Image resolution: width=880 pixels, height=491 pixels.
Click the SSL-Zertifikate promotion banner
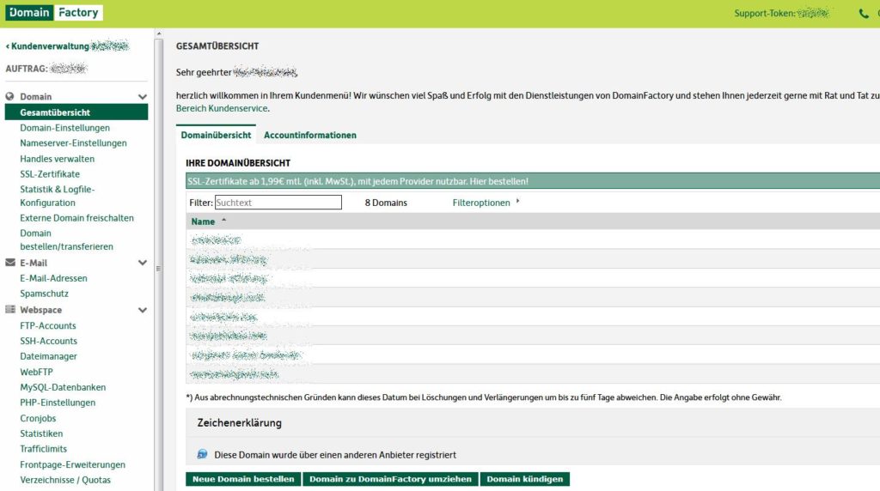(x=533, y=181)
